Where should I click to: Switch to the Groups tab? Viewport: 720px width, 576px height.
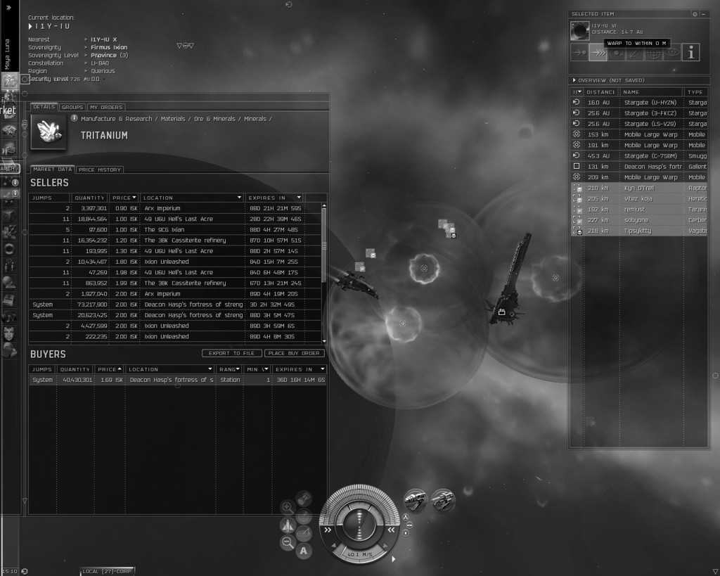coord(72,107)
